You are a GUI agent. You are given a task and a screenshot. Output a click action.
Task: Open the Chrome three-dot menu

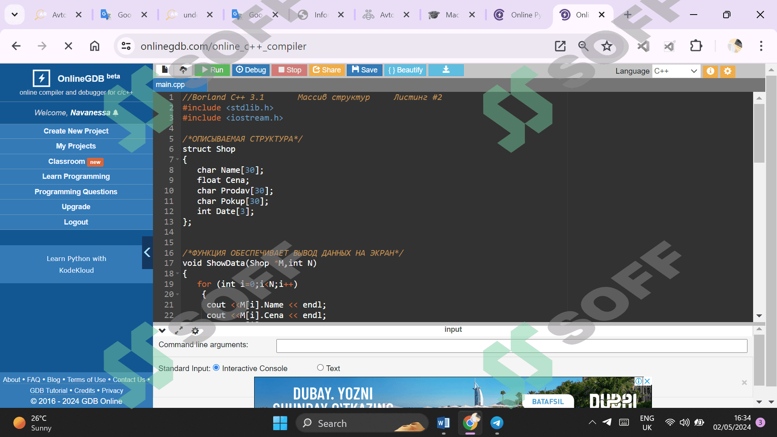click(x=761, y=46)
